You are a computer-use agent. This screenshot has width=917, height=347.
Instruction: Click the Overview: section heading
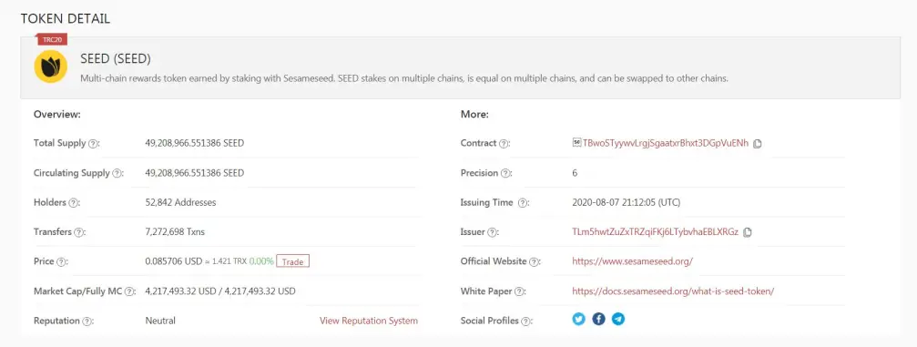(x=57, y=114)
